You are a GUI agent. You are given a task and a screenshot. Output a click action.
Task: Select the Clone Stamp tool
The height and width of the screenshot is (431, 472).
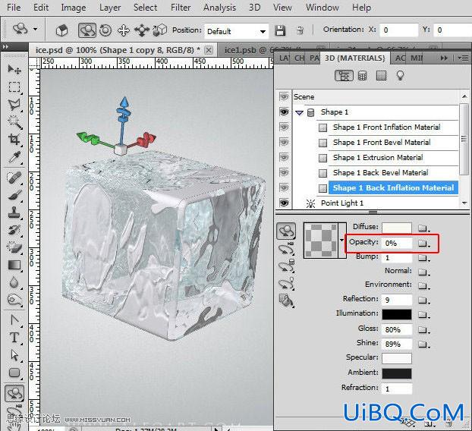(x=14, y=212)
